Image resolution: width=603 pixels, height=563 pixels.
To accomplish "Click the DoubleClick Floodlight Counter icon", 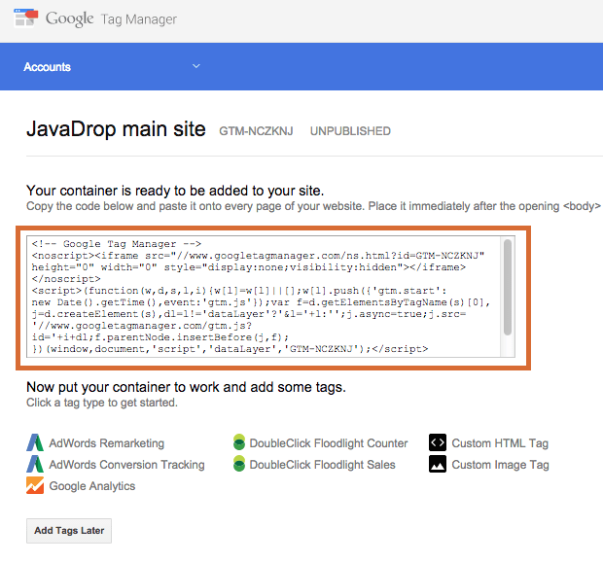I will pyautogui.click(x=239, y=442).
